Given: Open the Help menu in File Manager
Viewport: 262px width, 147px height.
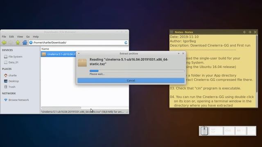Looking at the screenshot, I should (36, 36).
